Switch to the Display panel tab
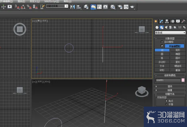187x127 pixels. click(178, 21)
